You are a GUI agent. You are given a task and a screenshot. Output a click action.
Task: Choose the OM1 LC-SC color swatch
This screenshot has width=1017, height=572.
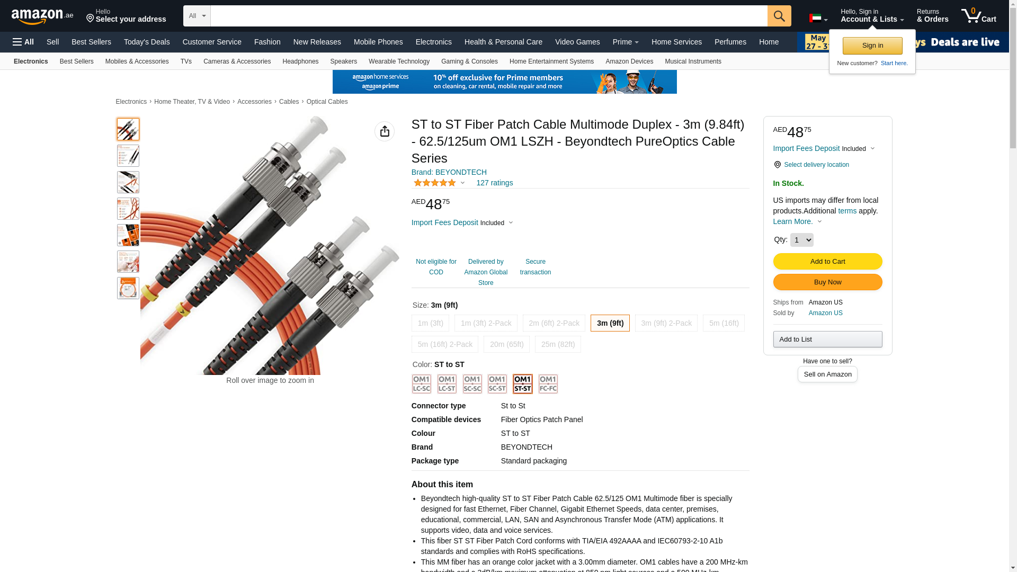[422, 384]
